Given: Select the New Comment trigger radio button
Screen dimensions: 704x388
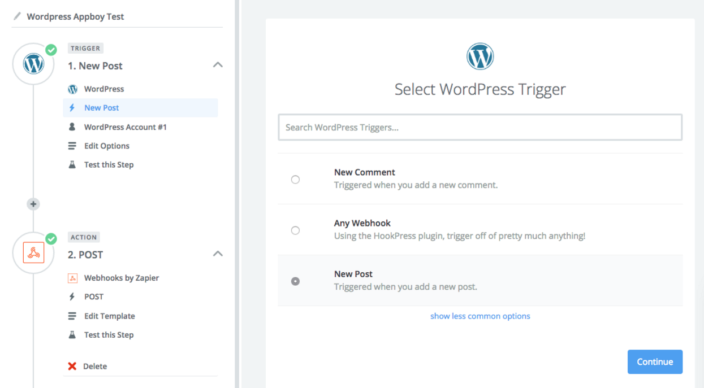Looking at the screenshot, I should pyautogui.click(x=295, y=179).
